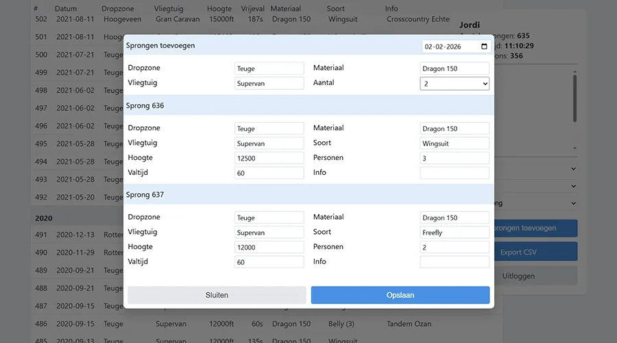
Task: Select Soort field containing Wingsuit
Action: tap(455, 143)
